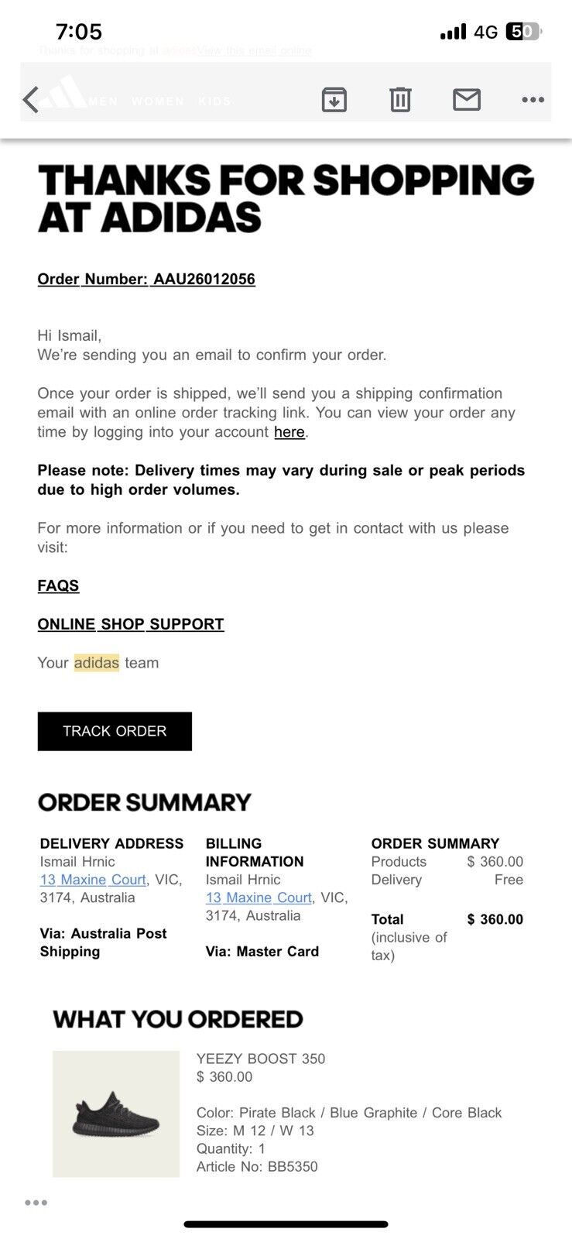Screen dimensions: 572x1239
Task: Open the KIDS menu item
Action: (214, 101)
